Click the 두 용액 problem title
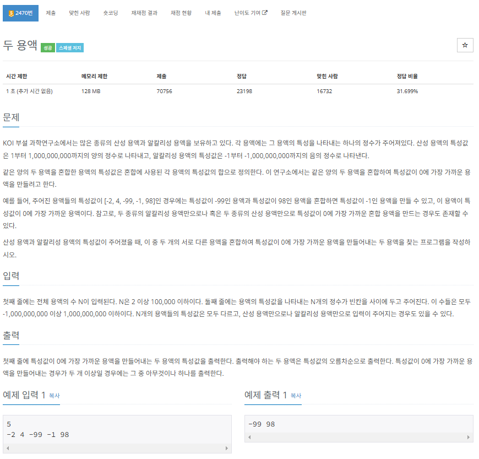479x459 pixels. click(x=20, y=45)
